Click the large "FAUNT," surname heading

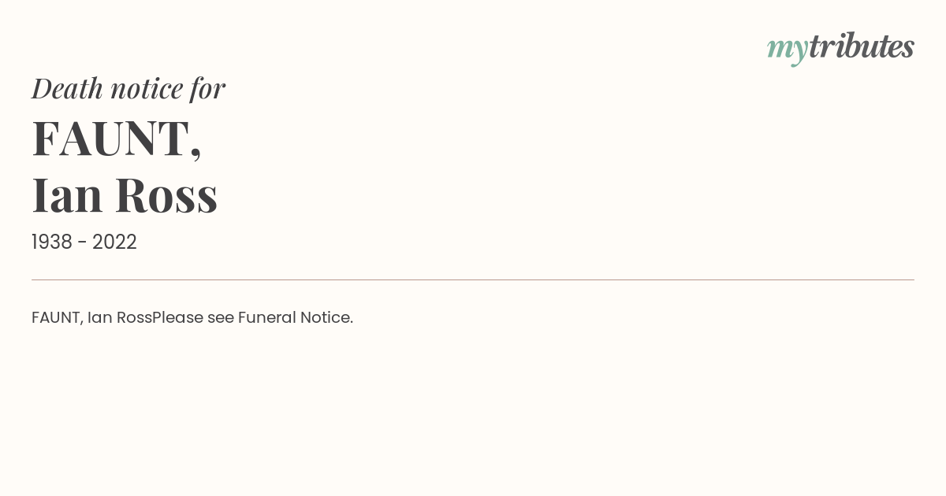pyautogui.click(x=117, y=139)
